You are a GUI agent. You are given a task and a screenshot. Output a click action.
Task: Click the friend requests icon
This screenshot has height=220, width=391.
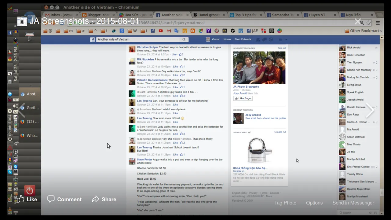click(258, 39)
